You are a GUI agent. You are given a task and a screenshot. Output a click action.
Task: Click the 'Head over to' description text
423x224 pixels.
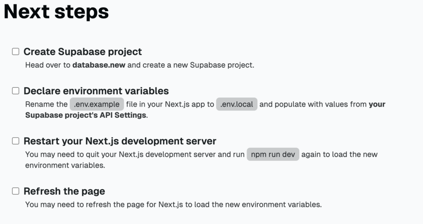click(x=48, y=65)
